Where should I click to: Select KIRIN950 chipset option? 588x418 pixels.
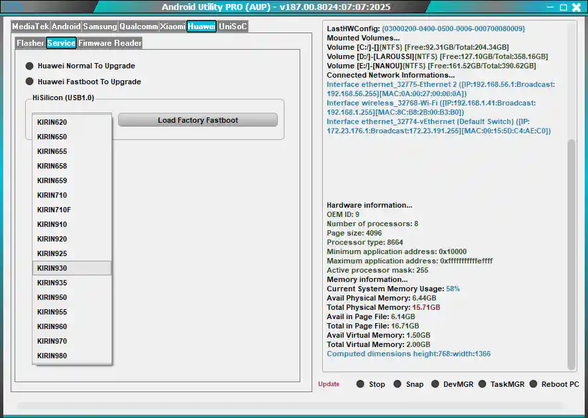[x=72, y=297]
